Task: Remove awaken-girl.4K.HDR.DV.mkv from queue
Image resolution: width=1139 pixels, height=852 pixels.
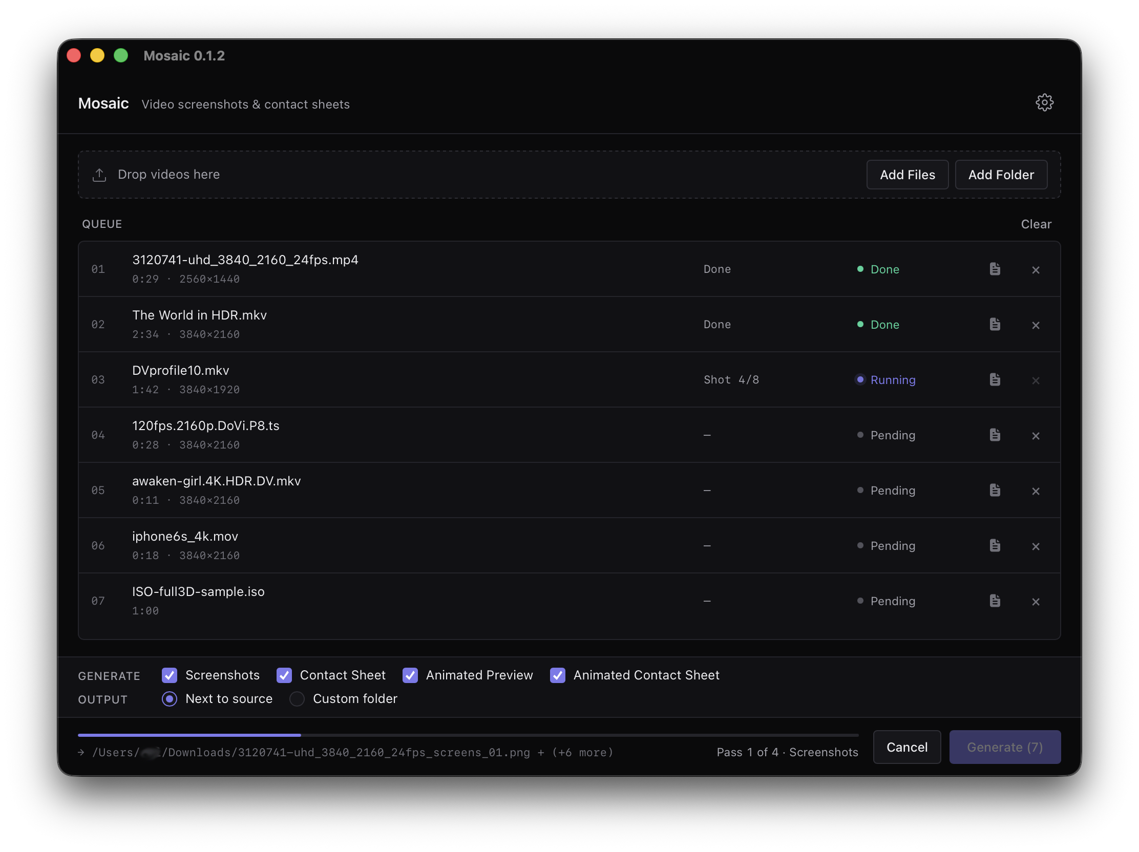Action: pos(1036,491)
